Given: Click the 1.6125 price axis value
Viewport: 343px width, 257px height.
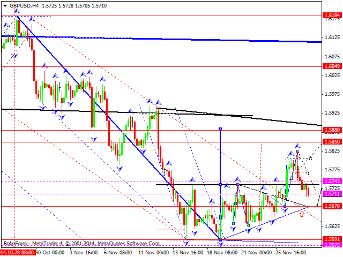Looking at the screenshot, I should click(332, 37).
